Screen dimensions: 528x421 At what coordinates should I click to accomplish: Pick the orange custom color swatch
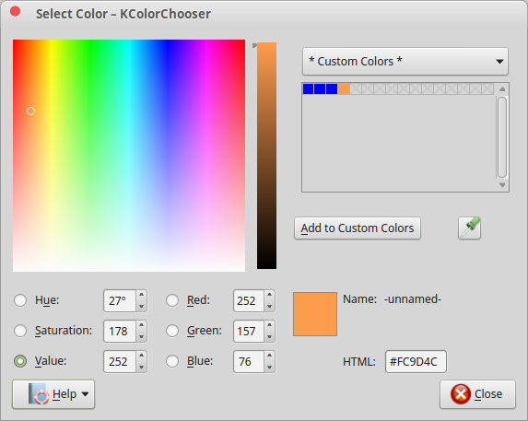[344, 88]
